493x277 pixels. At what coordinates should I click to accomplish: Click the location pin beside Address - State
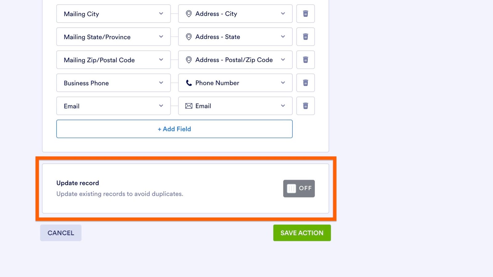point(189,37)
